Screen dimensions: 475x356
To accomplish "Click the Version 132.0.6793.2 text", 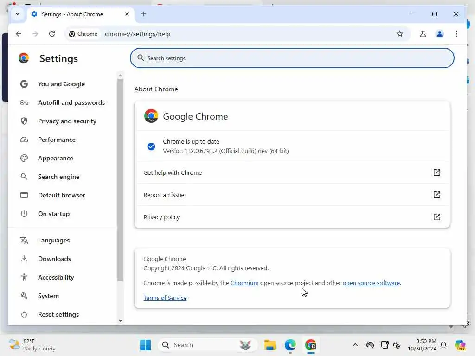I will [x=226, y=151].
